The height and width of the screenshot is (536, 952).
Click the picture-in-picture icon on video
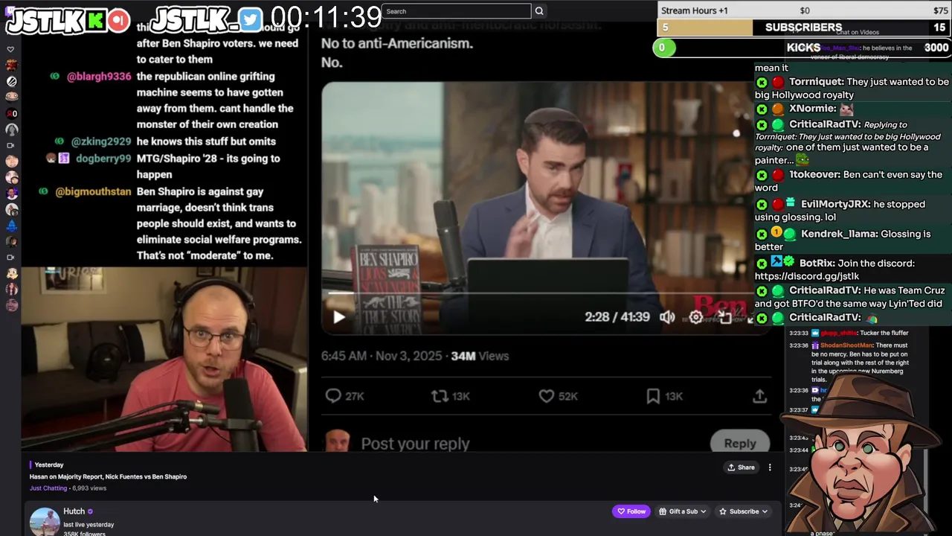pos(725,317)
